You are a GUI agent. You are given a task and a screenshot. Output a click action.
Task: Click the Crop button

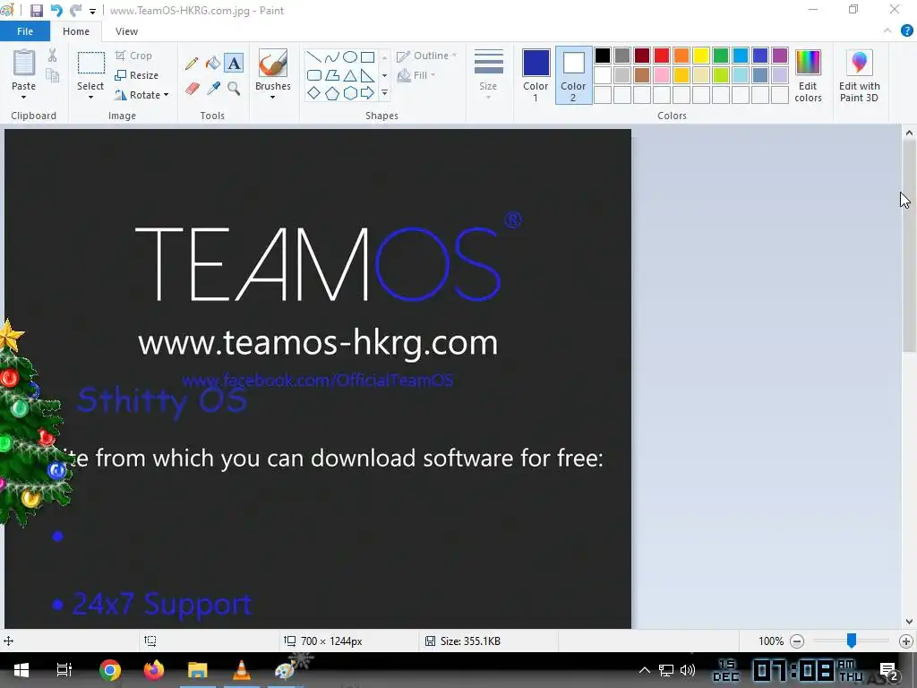click(x=134, y=56)
